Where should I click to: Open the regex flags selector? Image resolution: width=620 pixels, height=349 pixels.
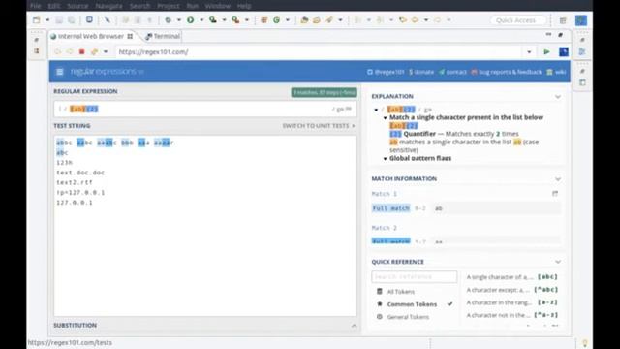pos(342,109)
